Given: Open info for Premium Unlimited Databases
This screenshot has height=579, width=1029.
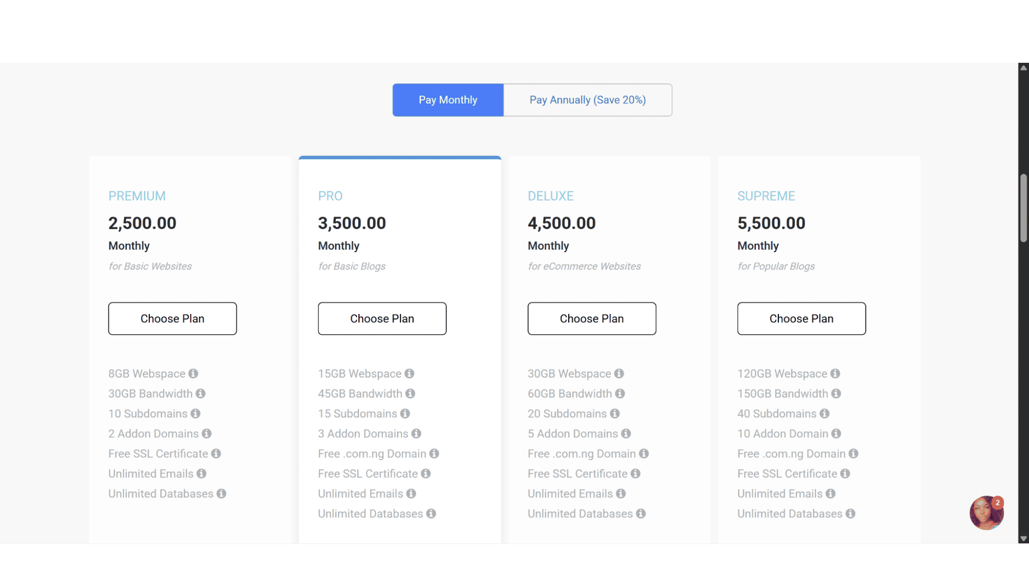Looking at the screenshot, I should coord(221,494).
